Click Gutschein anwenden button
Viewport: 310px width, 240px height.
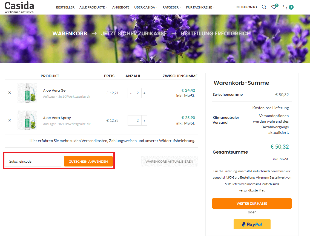point(88,161)
